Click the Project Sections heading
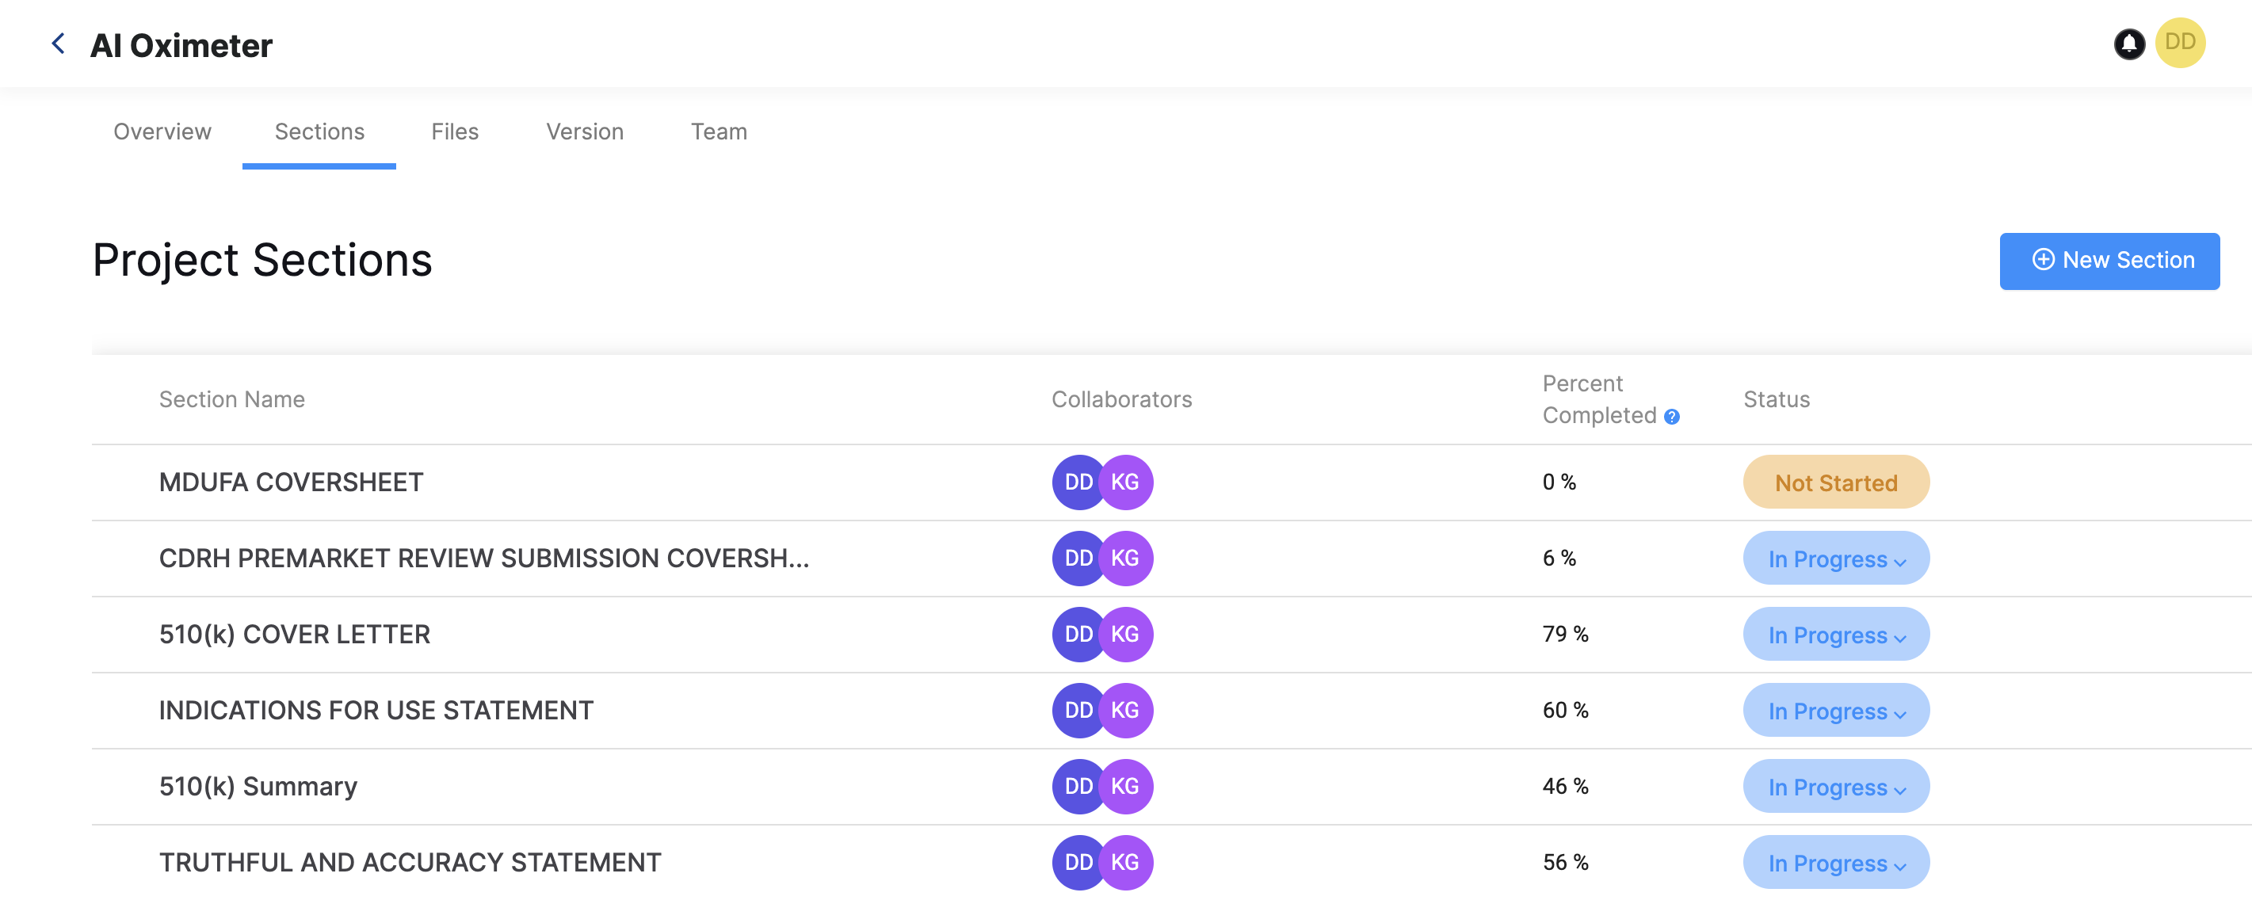This screenshot has height=900, width=2252. click(262, 261)
